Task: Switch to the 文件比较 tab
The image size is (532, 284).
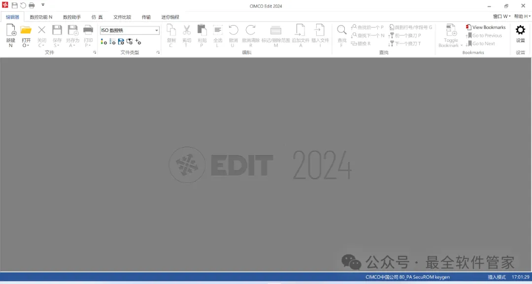Action: tap(122, 17)
